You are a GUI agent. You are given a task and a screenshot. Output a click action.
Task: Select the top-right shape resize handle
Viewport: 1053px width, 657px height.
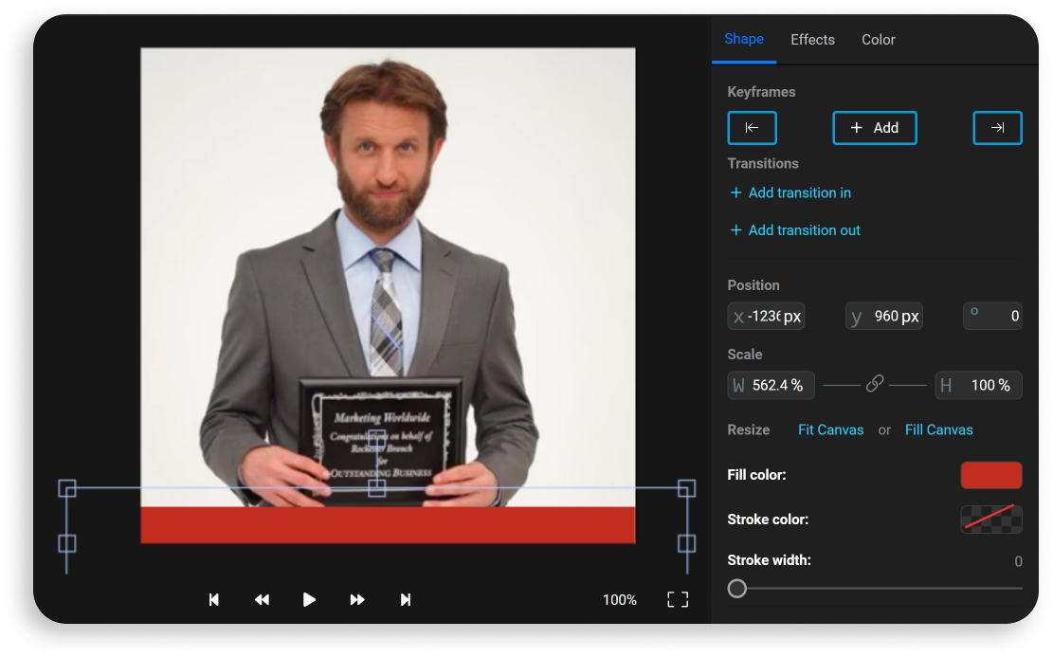click(686, 488)
